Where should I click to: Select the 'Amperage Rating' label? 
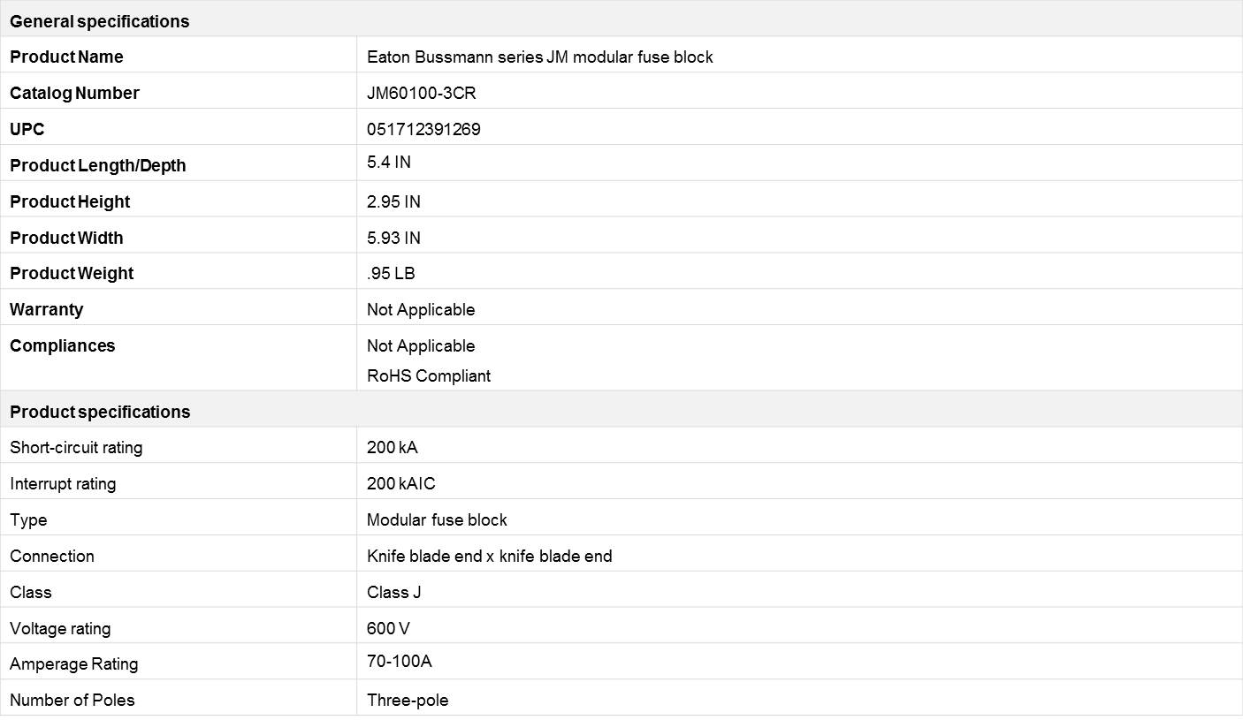(74, 664)
